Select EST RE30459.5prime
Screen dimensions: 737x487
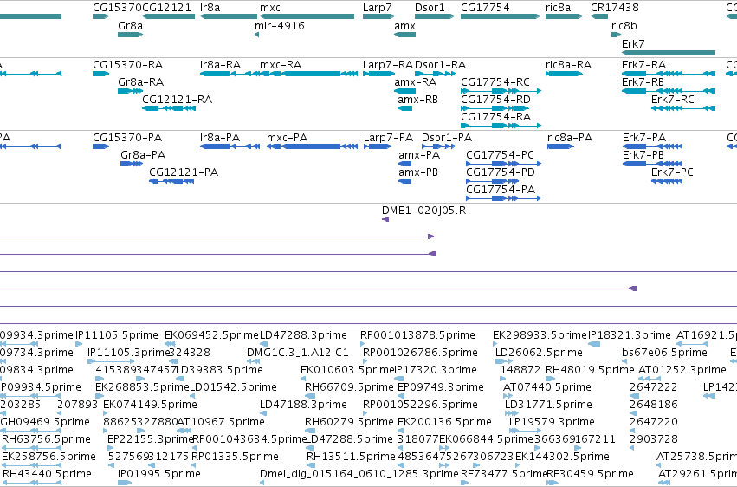click(590, 474)
